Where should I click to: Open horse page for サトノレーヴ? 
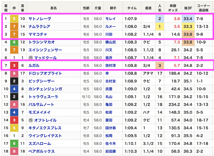click(40, 19)
